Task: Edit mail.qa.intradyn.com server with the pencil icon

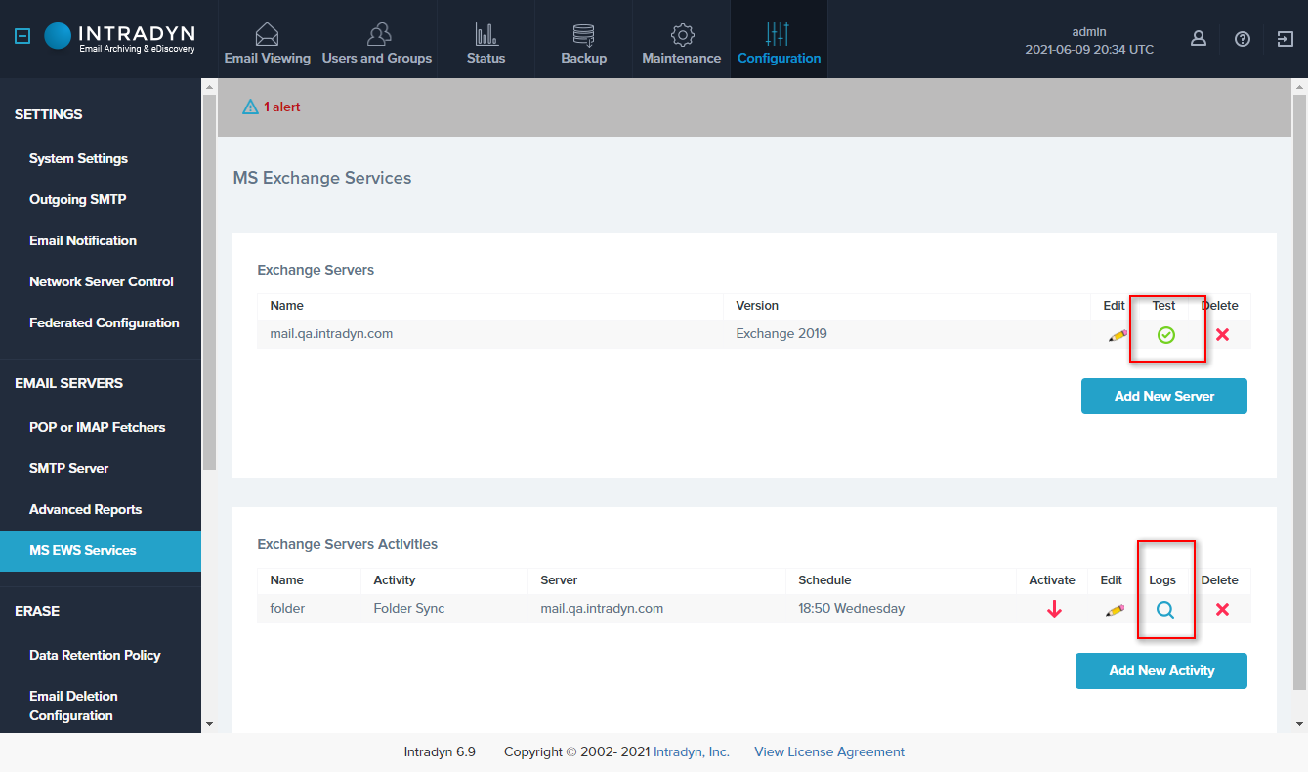Action: tap(1117, 335)
